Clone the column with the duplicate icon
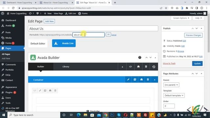The image size is (210, 118). 45,90
